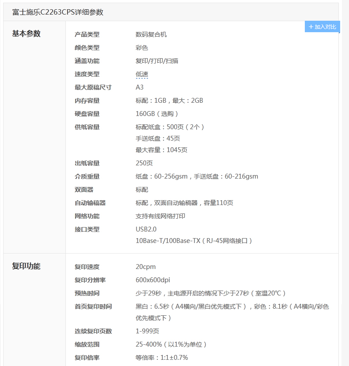Select the page title 富士施乐C2263CPS详细参数

click(x=58, y=12)
